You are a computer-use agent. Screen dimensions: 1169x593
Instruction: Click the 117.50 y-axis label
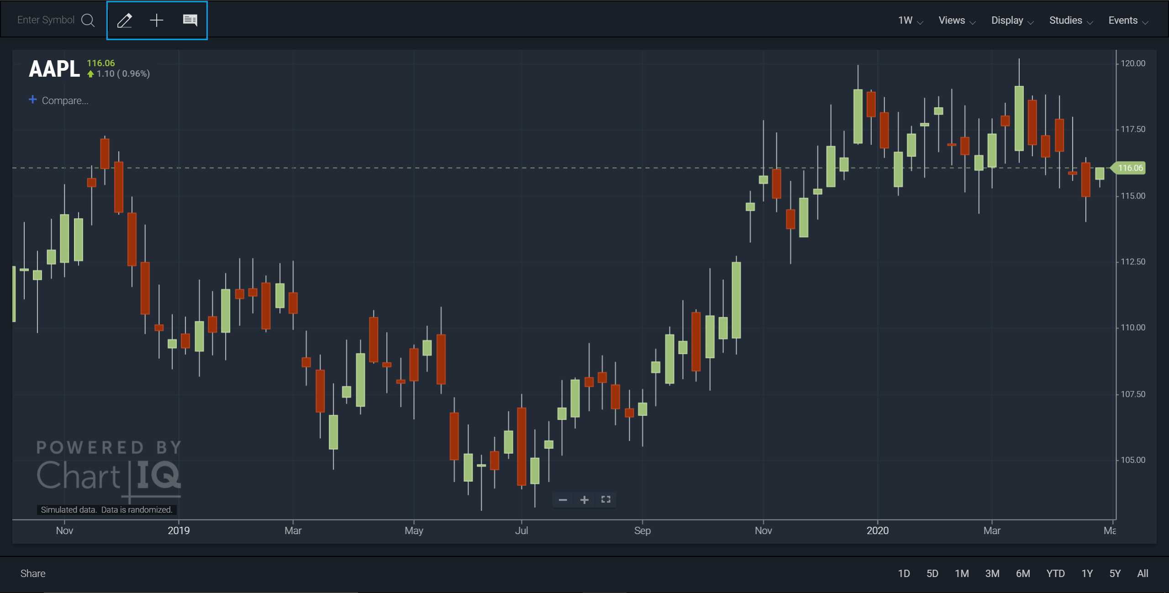pyautogui.click(x=1133, y=129)
